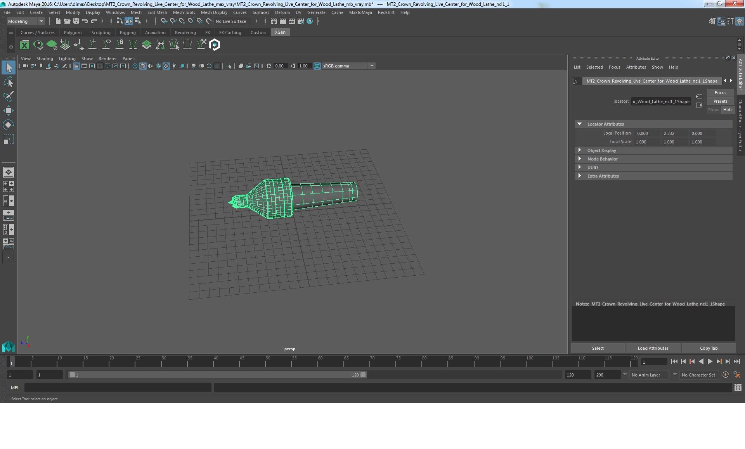Pick the Rotate tool in the toolbox
The image size is (745, 449).
tap(9, 124)
